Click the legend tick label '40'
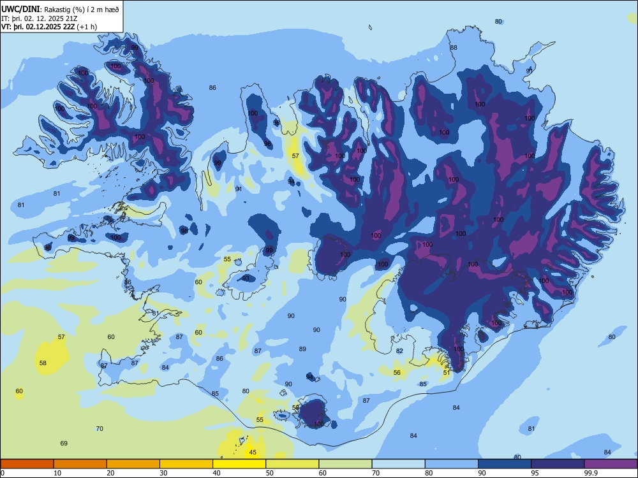 click(x=216, y=473)
